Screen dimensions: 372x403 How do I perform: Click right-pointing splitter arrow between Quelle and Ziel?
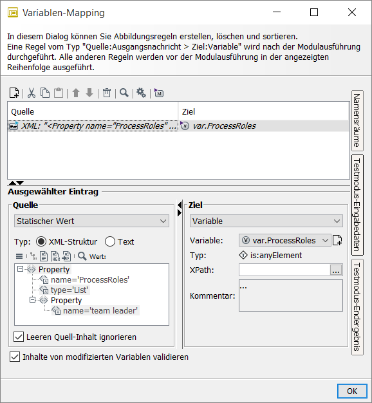(x=180, y=213)
